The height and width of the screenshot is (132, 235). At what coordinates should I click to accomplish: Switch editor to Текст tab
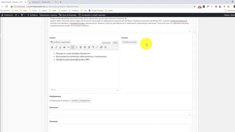(115, 43)
